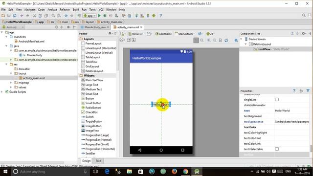Click the green Run app icon
Image resolution: width=313 pixels, height=176 pixels.
pyautogui.click(x=99, y=16)
